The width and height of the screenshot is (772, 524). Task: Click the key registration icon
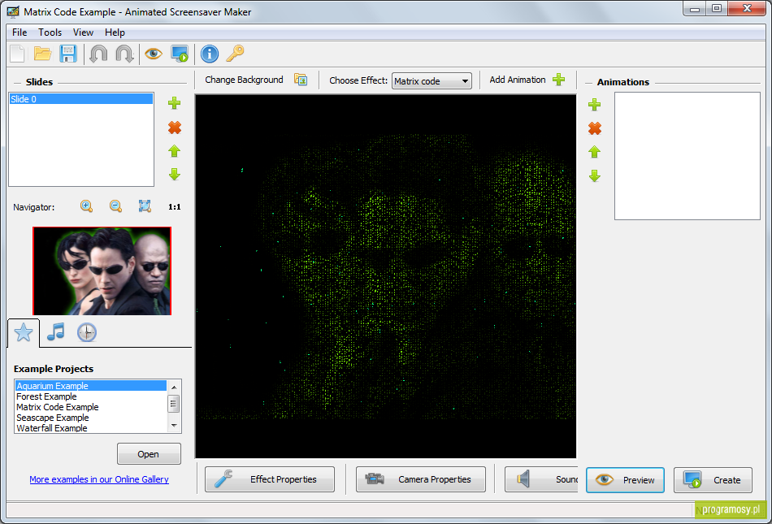236,53
